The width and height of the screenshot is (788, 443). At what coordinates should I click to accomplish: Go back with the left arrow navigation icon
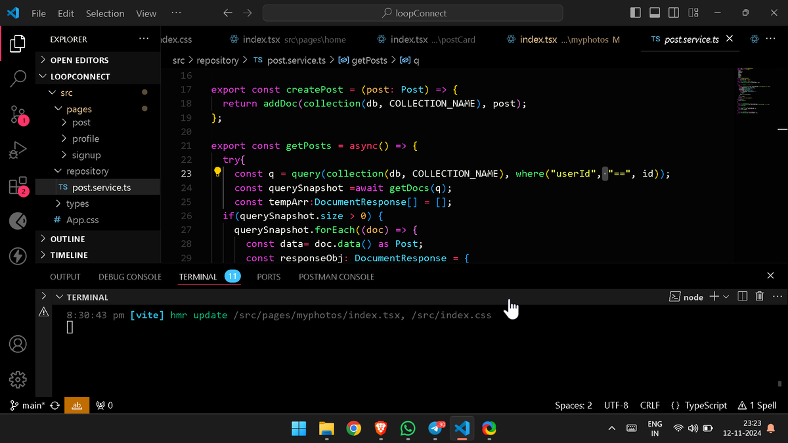tap(228, 13)
